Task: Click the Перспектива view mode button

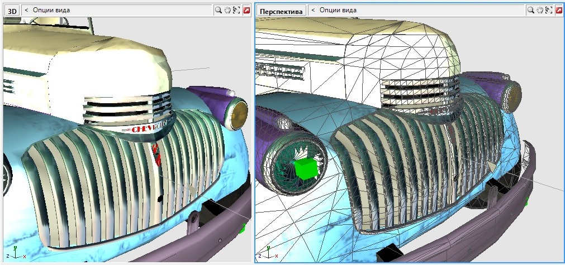Action: pos(283,11)
